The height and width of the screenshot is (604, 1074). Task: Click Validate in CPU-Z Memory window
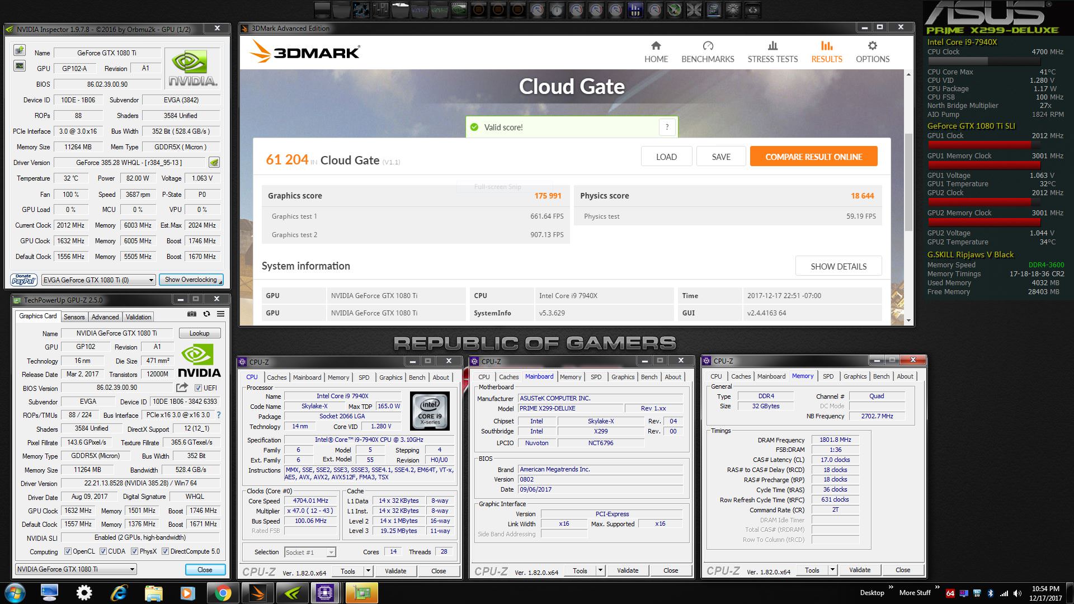pos(859,570)
